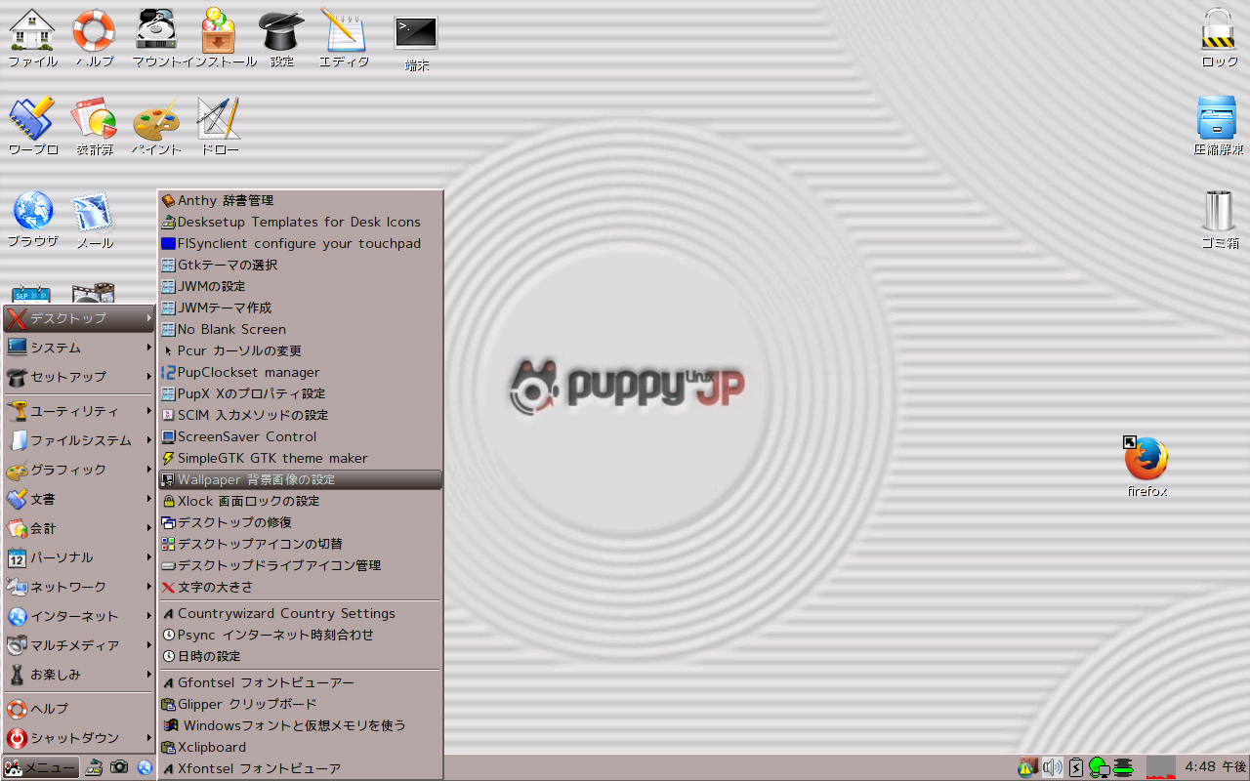The image size is (1250, 781).
Task: Click the speaker volume tray icon
Action: [x=1052, y=767]
